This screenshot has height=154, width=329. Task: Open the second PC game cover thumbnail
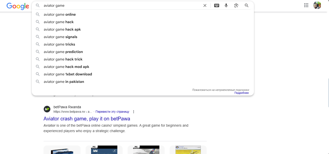click(104, 150)
